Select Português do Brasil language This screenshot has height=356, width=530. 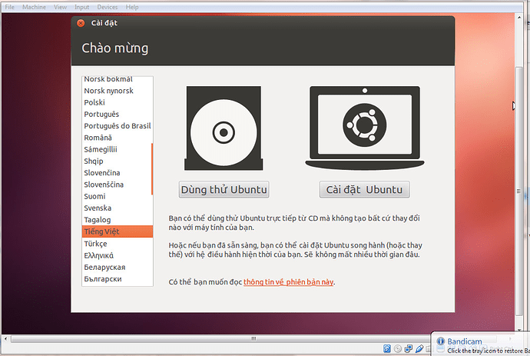coord(117,126)
